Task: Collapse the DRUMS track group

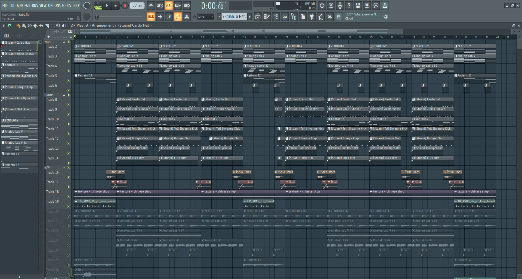Action: coord(64,95)
